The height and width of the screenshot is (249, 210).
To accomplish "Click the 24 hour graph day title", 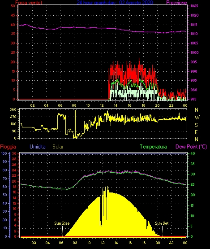I will [115, 2].
